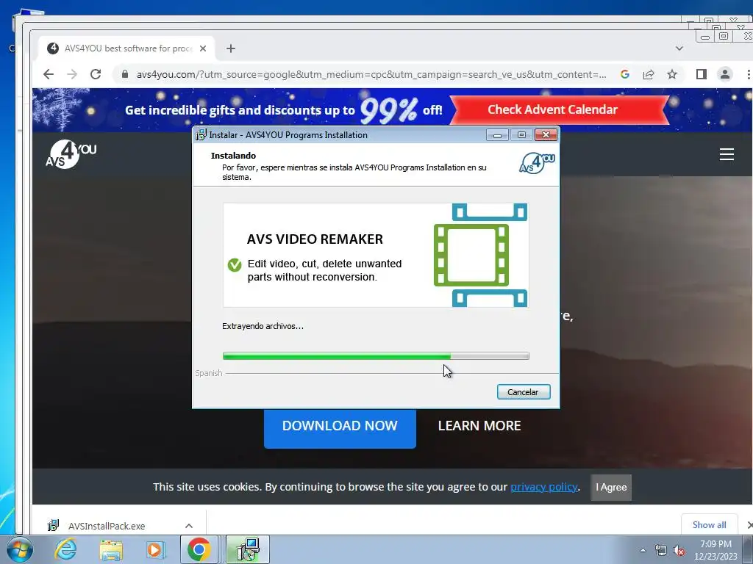Click the DOWNLOAD NOW button on webpage
Image resolution: width=753 pixels, height=564 pixels.
pos(340,426)
